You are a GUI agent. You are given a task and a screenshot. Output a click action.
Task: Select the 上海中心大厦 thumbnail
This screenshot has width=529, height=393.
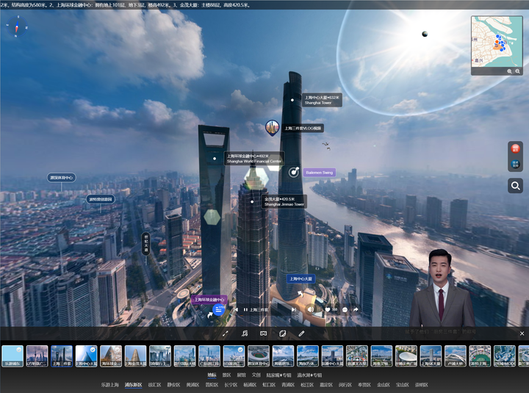point(87,356)
